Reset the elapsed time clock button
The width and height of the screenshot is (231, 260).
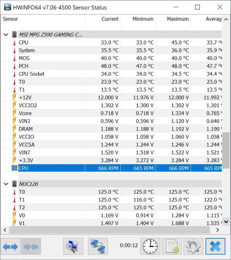tap(150, 246)
